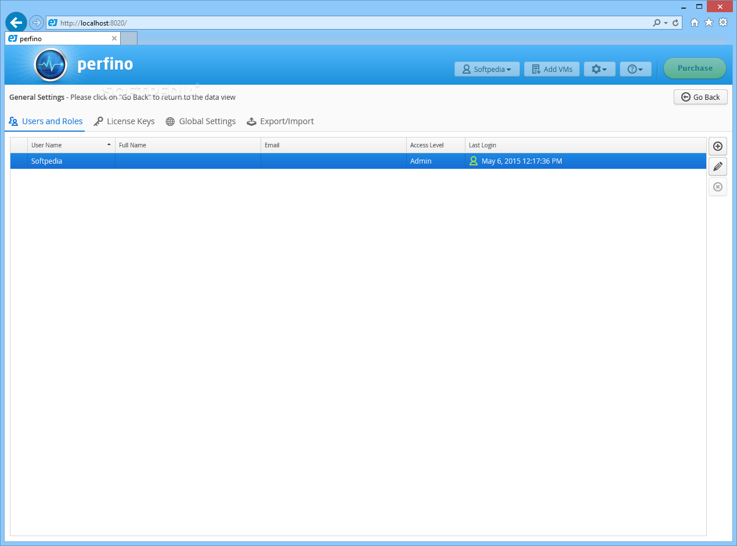Click the address bar search magnifier
This screenshot has height=546, width=737.
point(657,23)
